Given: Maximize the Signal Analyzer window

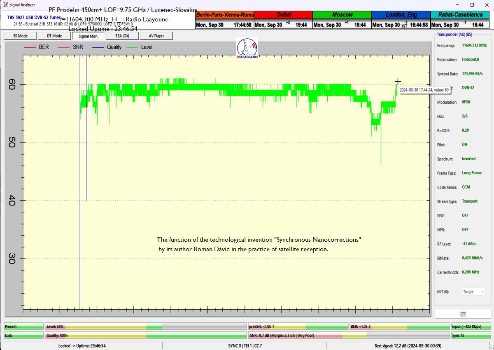Looking at the screenshot, I should click(x=472, y=5).
